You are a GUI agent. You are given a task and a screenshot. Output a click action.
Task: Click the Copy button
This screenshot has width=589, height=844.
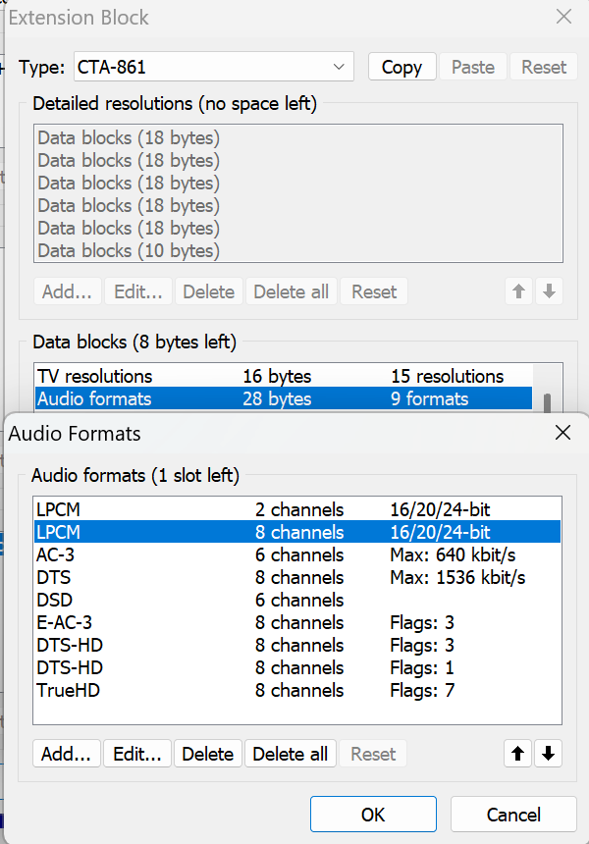[x=402, y=67]
